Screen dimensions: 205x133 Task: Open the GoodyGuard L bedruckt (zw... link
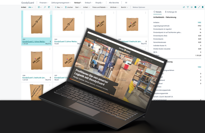(x=34, y=77)
